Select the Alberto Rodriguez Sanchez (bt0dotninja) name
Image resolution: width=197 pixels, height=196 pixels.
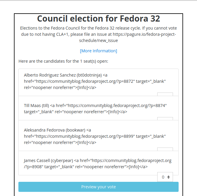click(63, 75)
